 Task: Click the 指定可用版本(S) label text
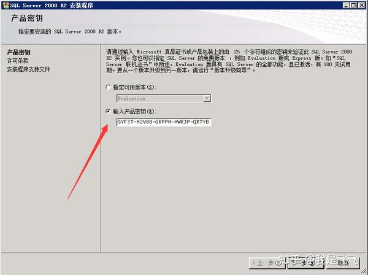[x=134, y=87]
